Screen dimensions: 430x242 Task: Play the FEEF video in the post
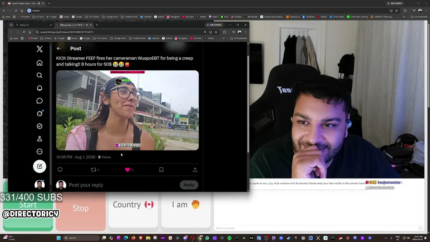click(127, 110)
